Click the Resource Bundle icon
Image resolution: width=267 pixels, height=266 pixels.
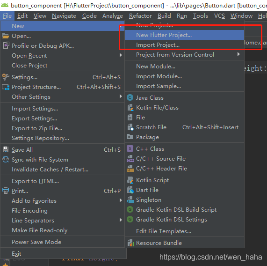[130, 243]
